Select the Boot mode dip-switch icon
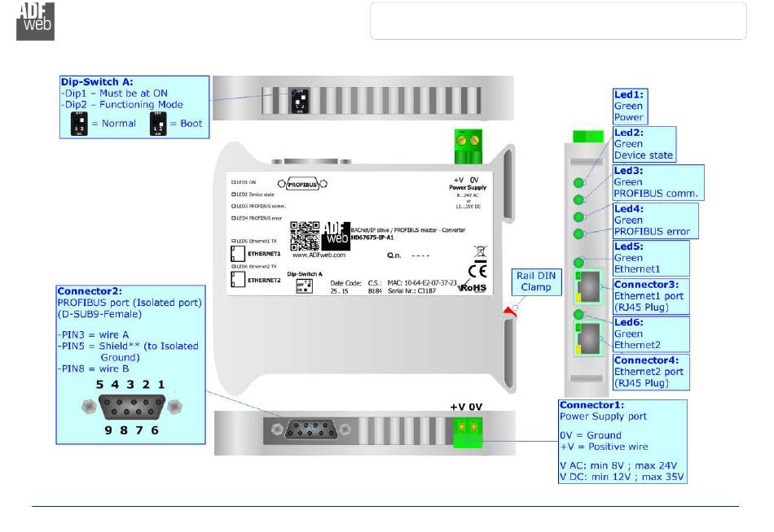This screenshot has height=532, width=774. [157, 124]
